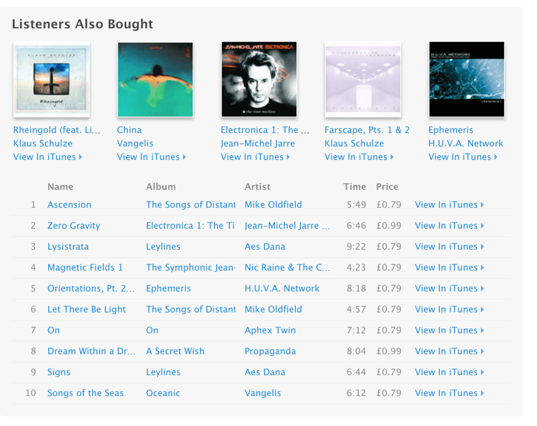Open the China album cover by Vangelis
Viewport: 537px width, 426px height.
click(x=155, y=80)
